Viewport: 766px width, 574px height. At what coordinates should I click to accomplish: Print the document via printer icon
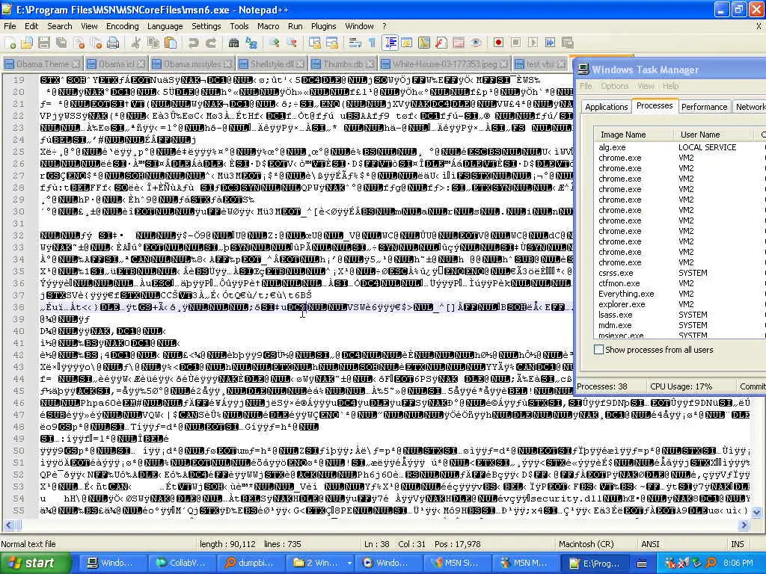(113, 43)
